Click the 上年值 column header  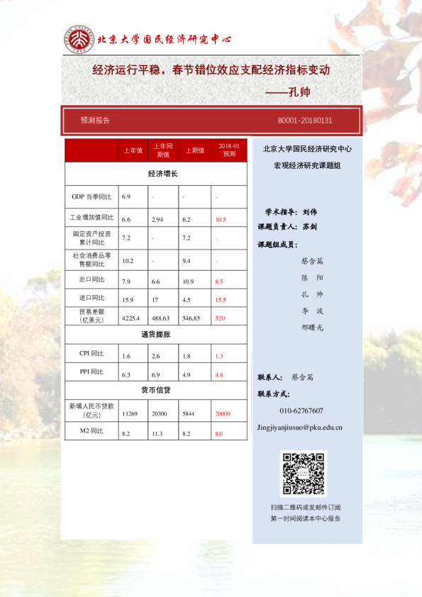point(133,150)
